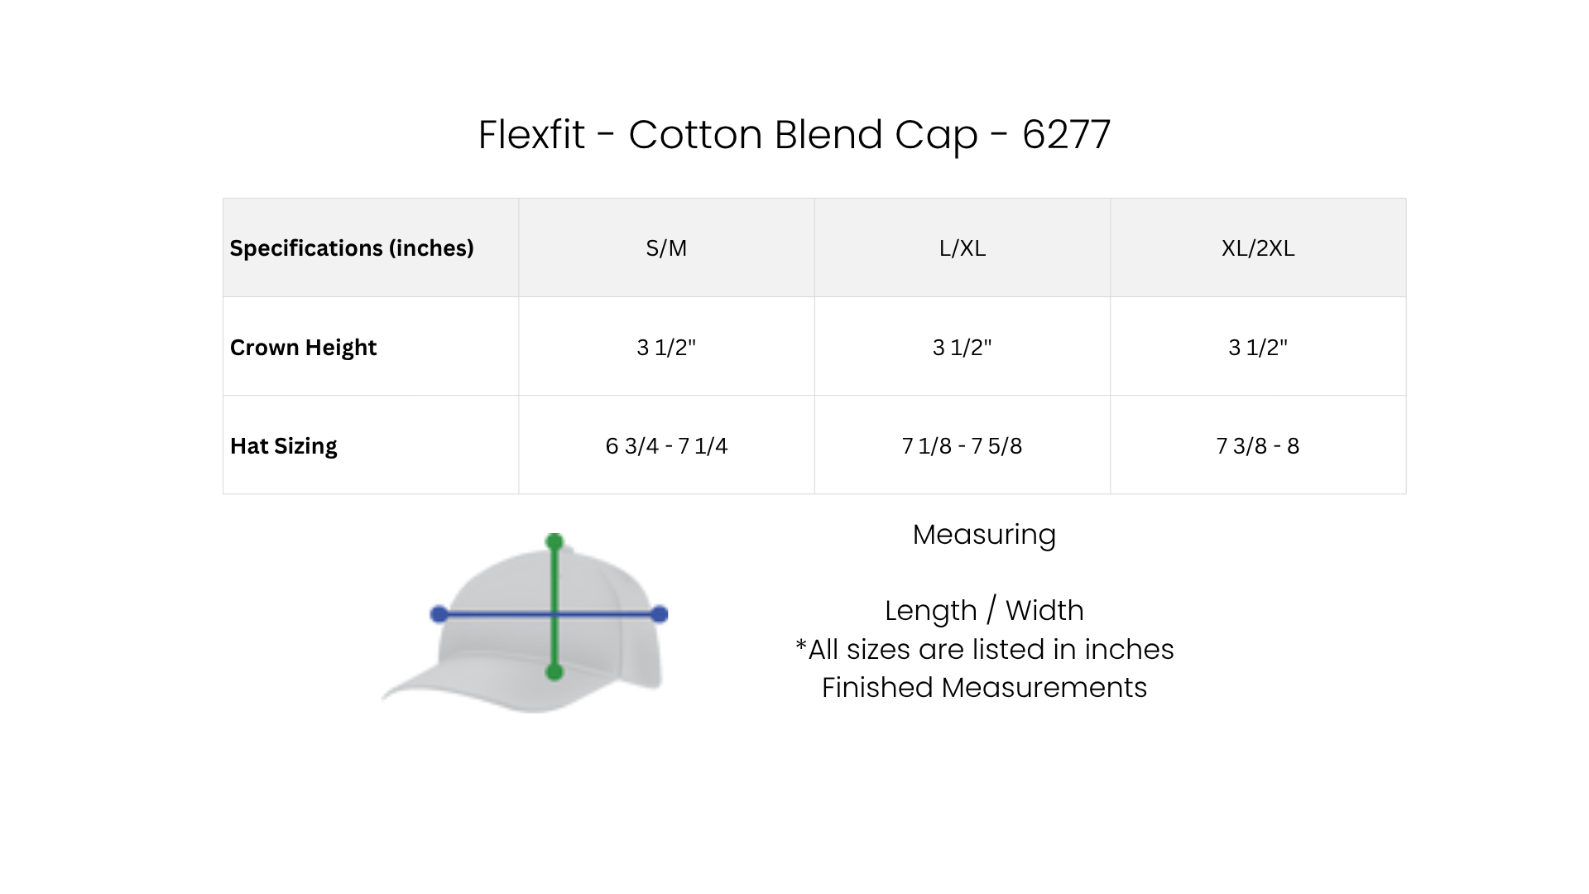Image resolution: width=1589 pixels, height=894 pixels.
Task: Click the top green dot on cap
Action: [554, 542]
